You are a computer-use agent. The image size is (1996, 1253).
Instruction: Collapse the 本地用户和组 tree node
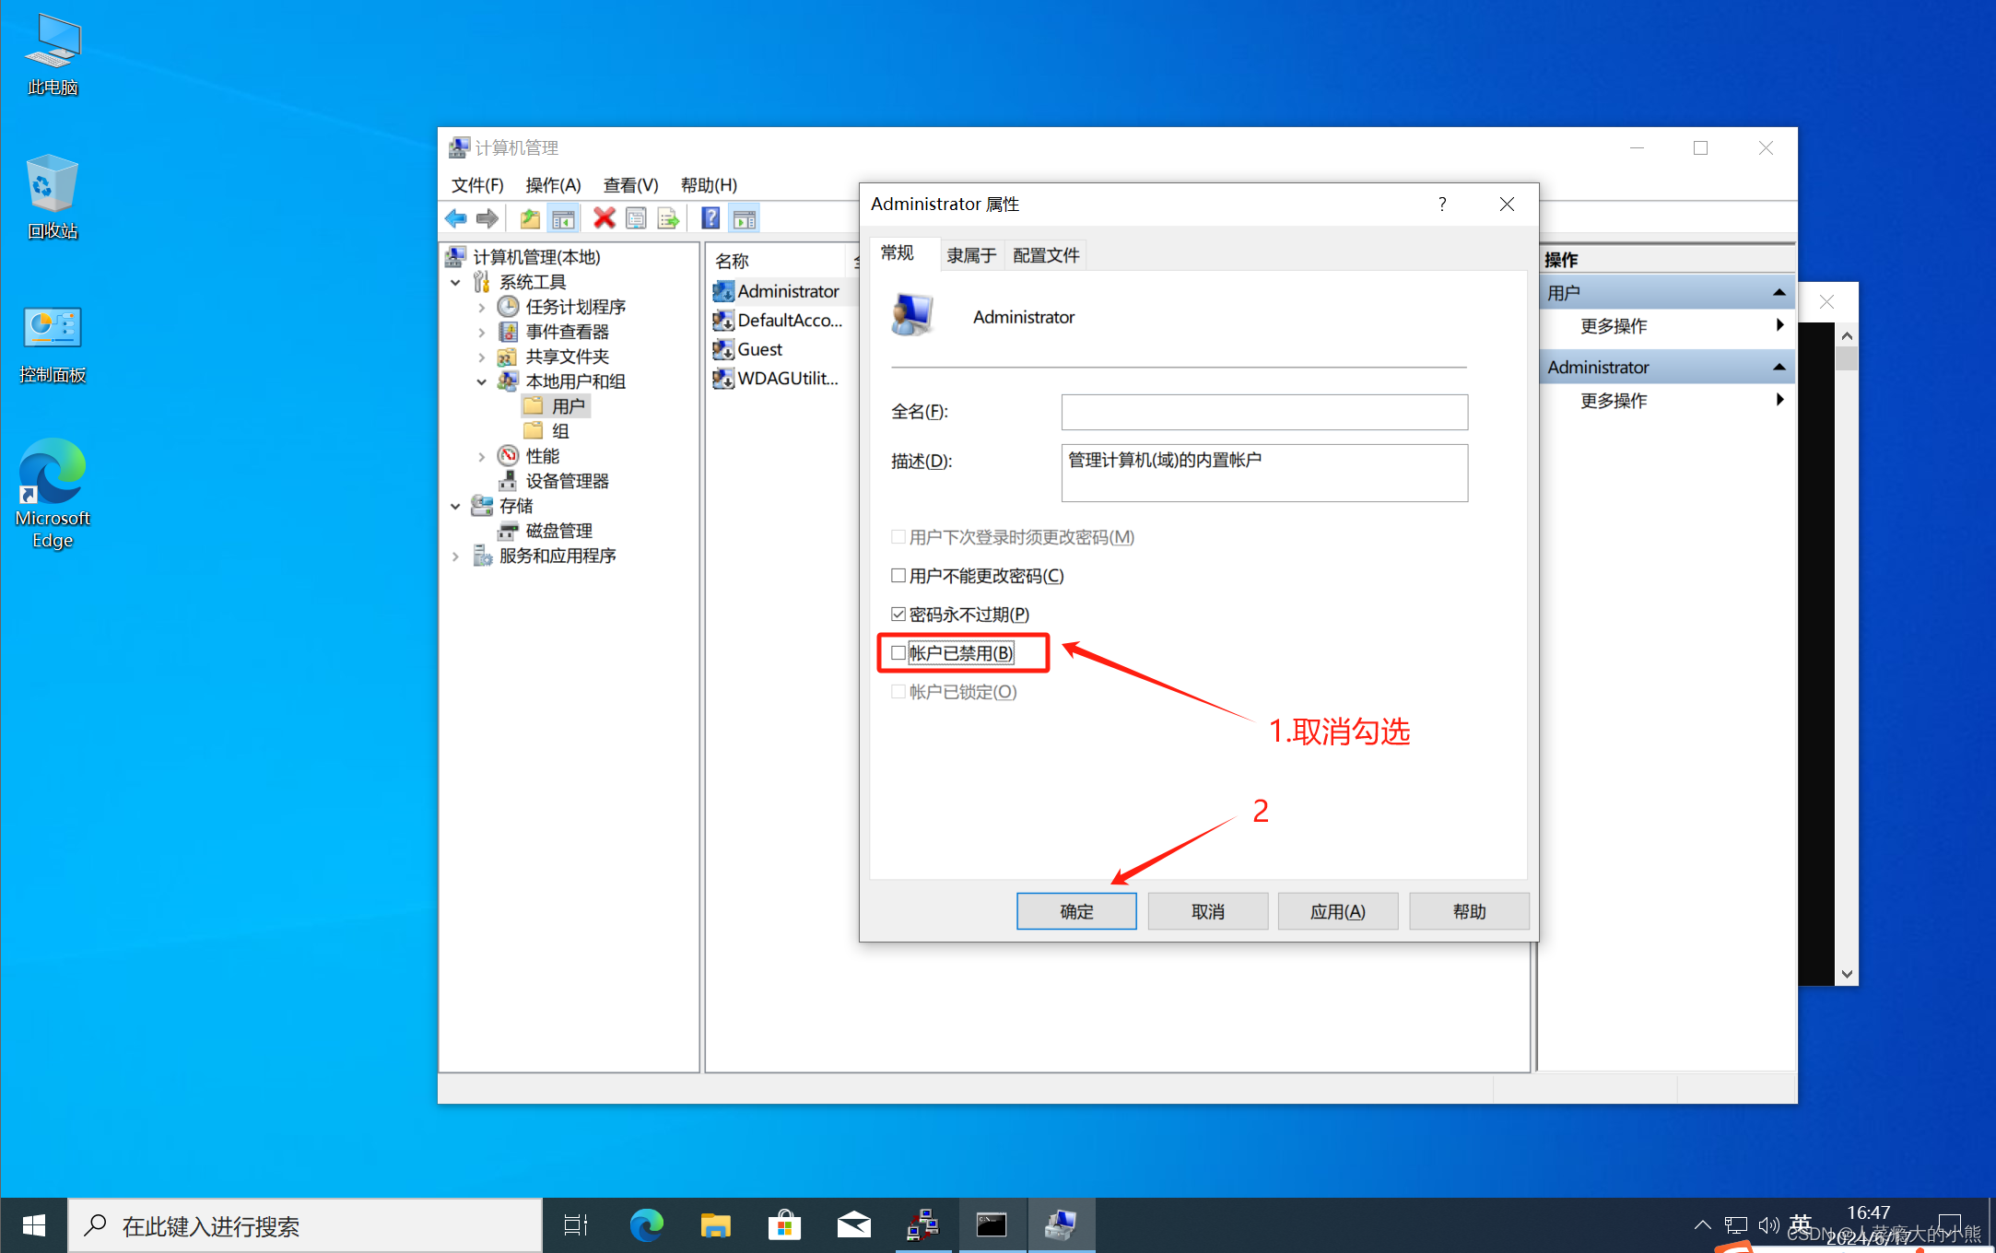pyautogui.click(x=481, y=381)
